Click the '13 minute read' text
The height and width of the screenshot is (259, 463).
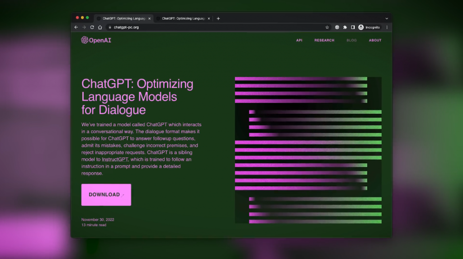click(94, 225)
